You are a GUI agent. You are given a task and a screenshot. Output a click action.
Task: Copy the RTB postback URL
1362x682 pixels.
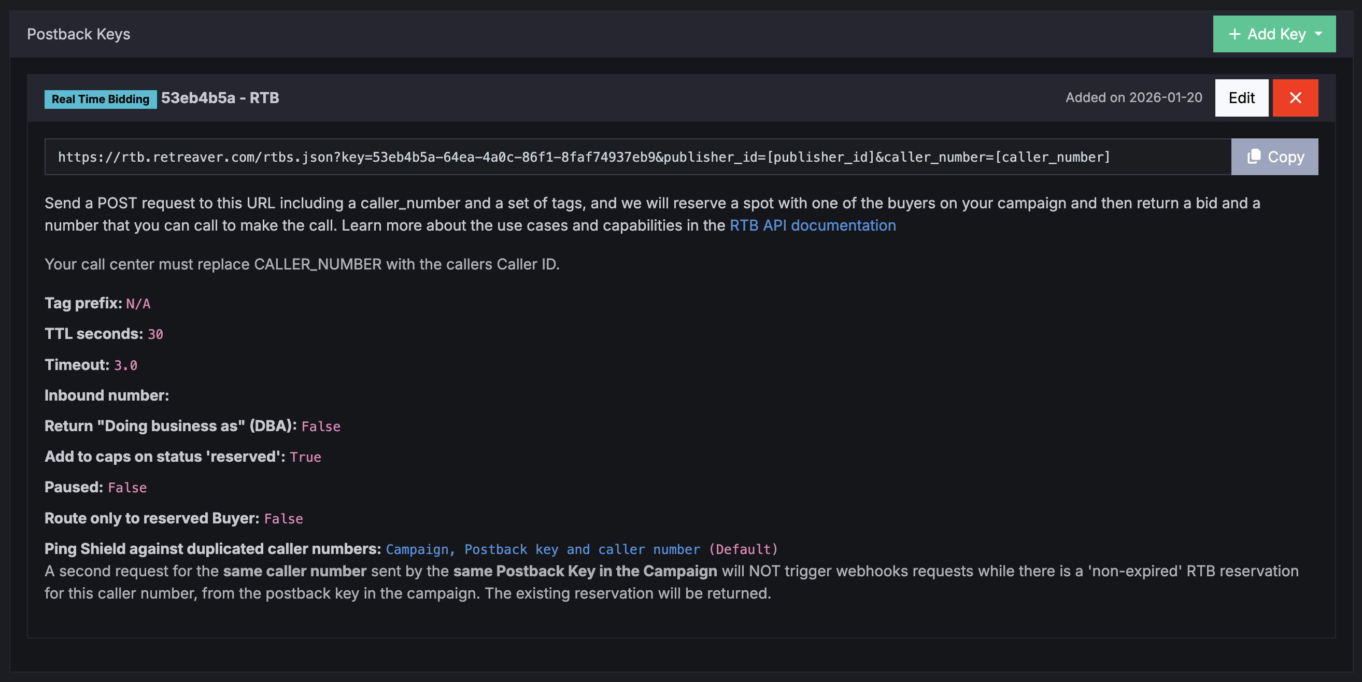pyautogui.click(x=1274, y=157)
